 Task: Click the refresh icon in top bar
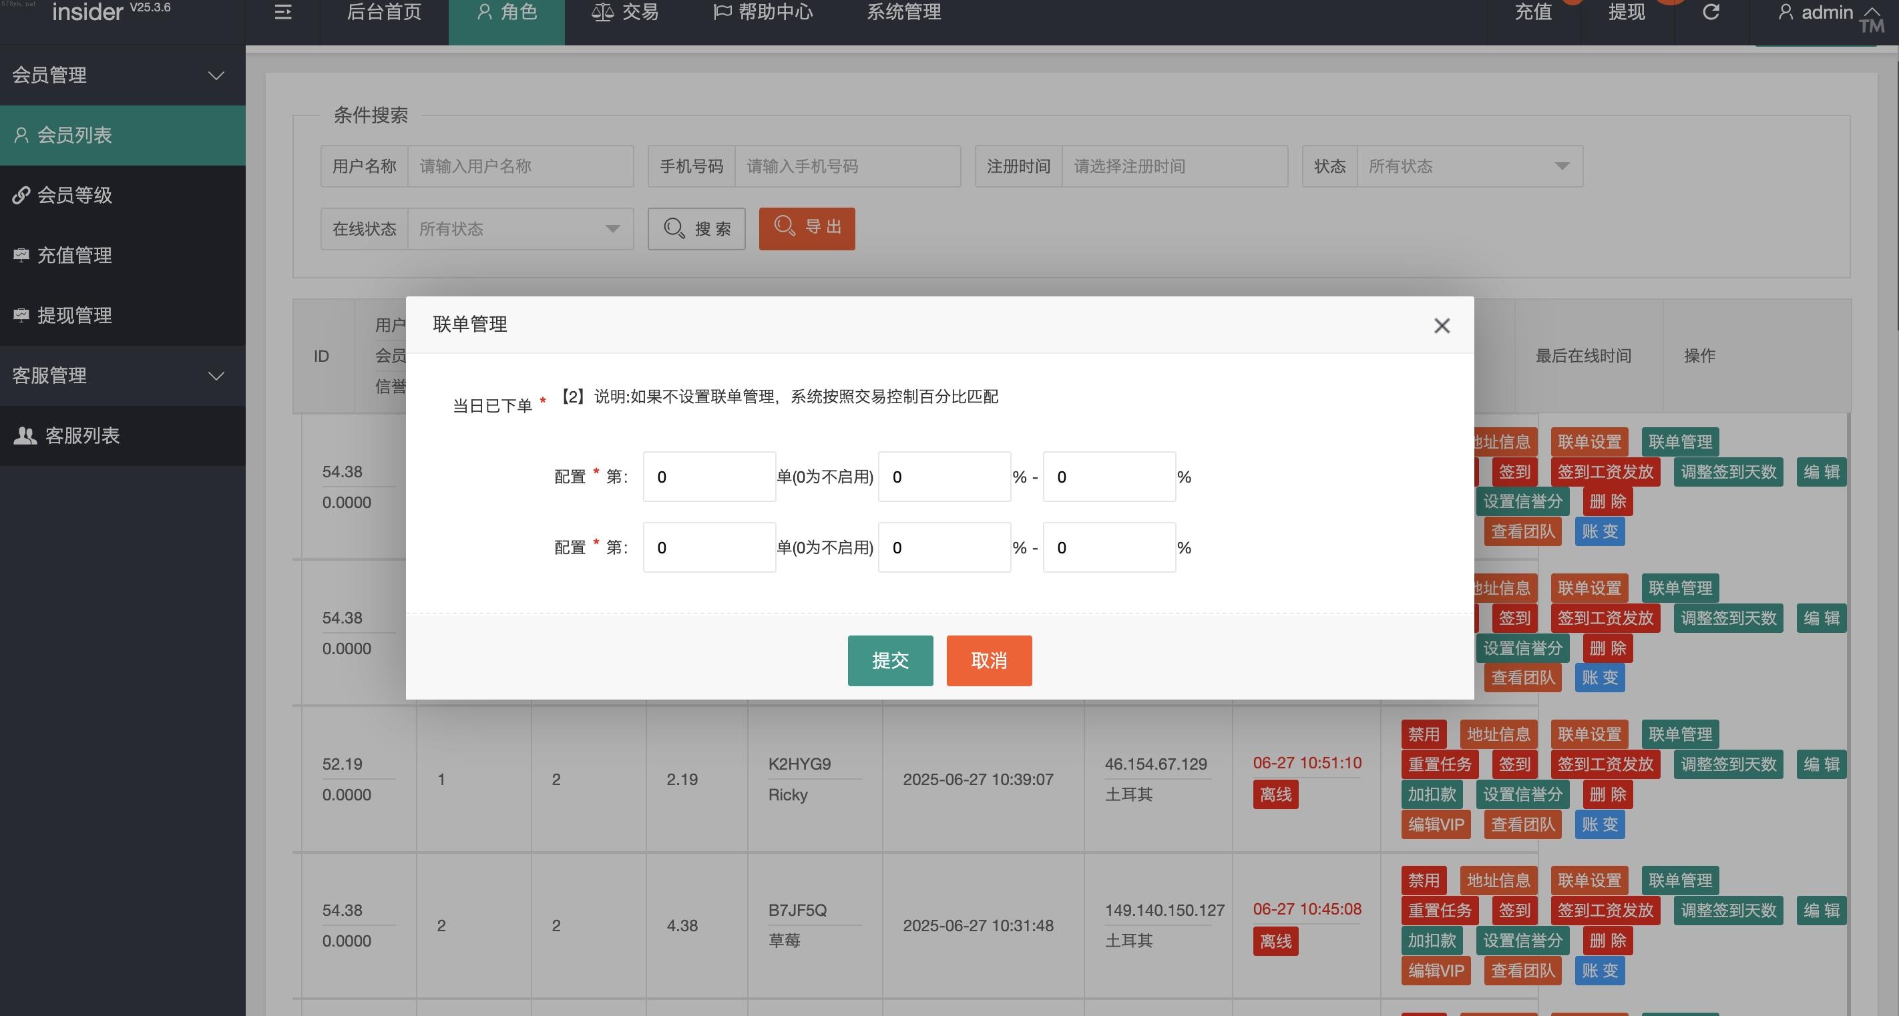click(x=1711, y=12)
